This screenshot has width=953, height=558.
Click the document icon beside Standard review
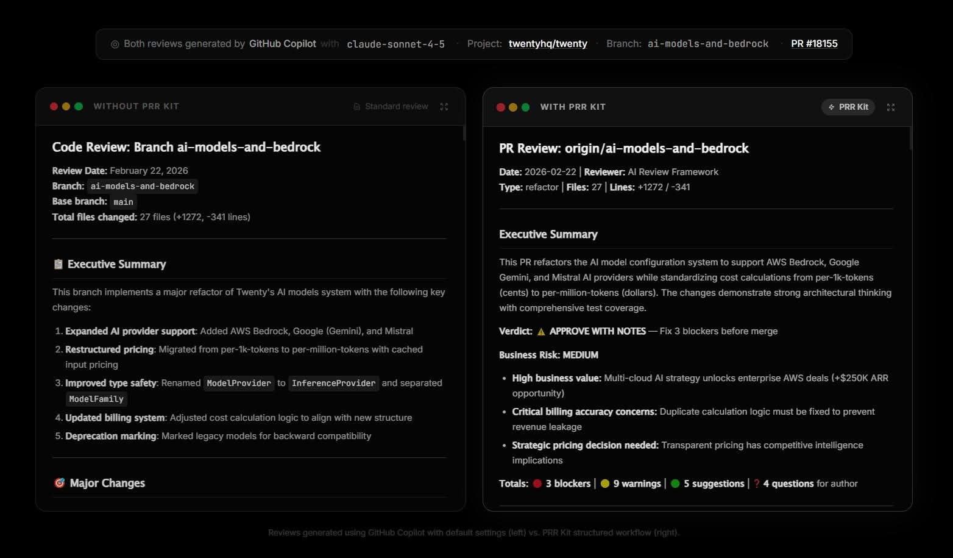(x=356, y=106)
